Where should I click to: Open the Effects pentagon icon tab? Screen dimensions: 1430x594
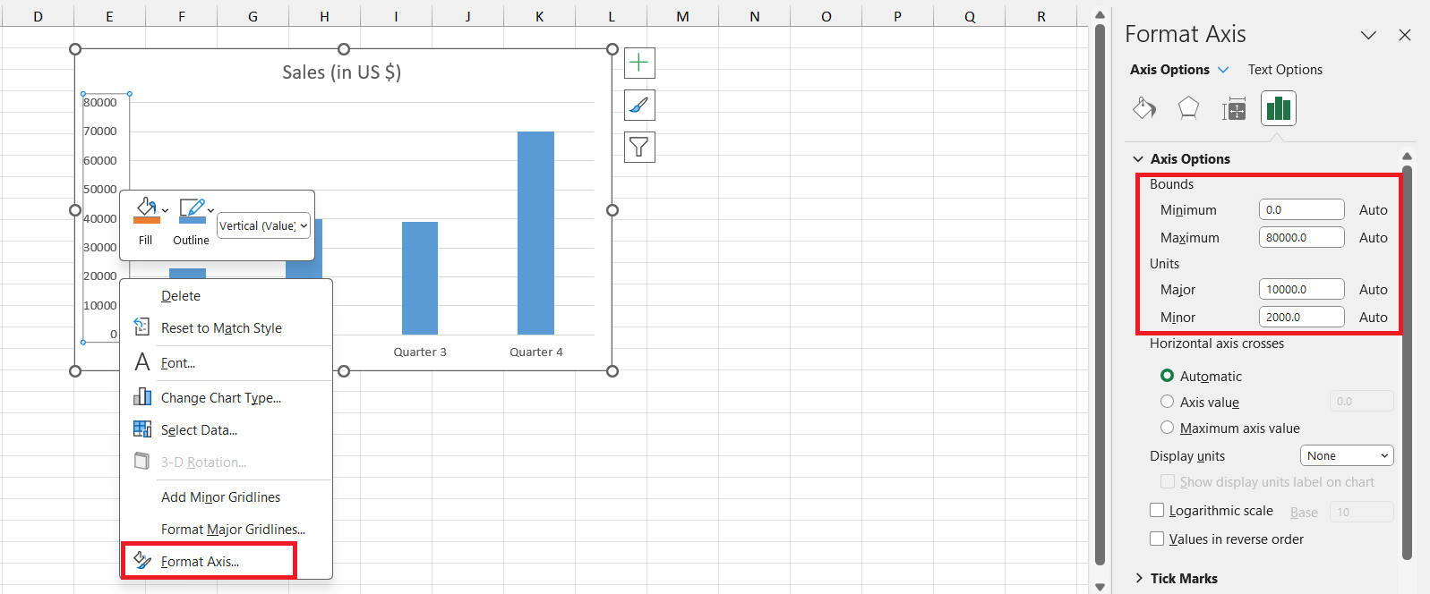tap(1188, 109)
